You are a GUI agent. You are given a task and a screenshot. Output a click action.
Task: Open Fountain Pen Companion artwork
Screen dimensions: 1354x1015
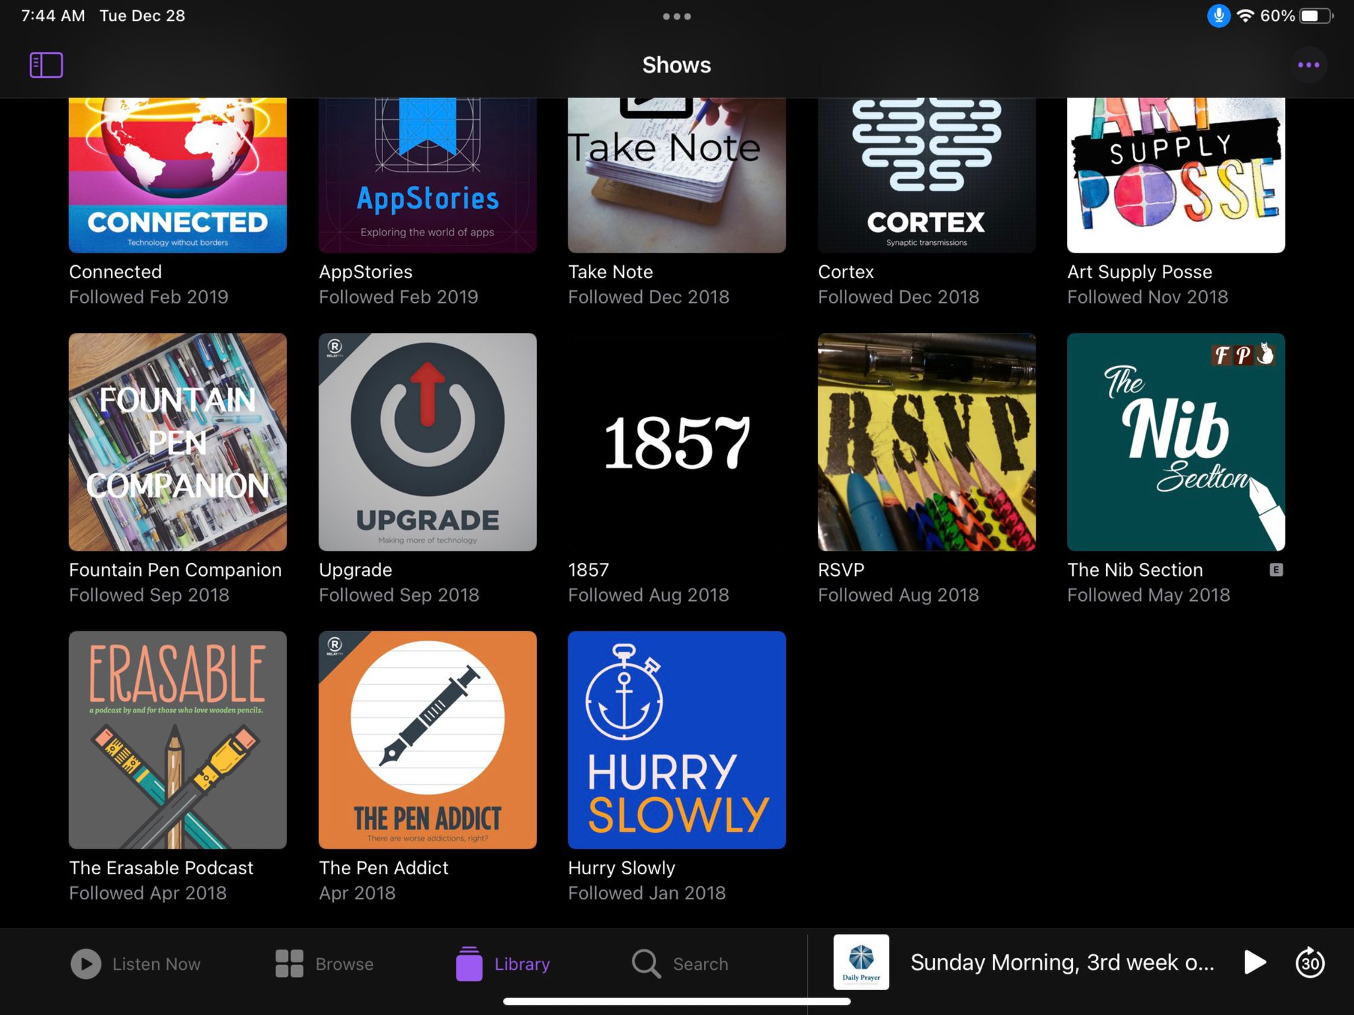click(x=177, y=442)
